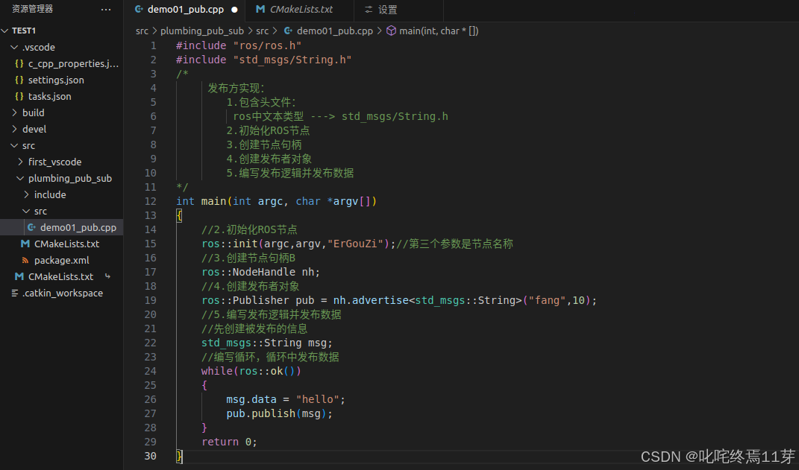Viewport: 799px width, 470px height.
Task: Click while(ros::ok()) on line 24
Action: (x=251, y=371)
